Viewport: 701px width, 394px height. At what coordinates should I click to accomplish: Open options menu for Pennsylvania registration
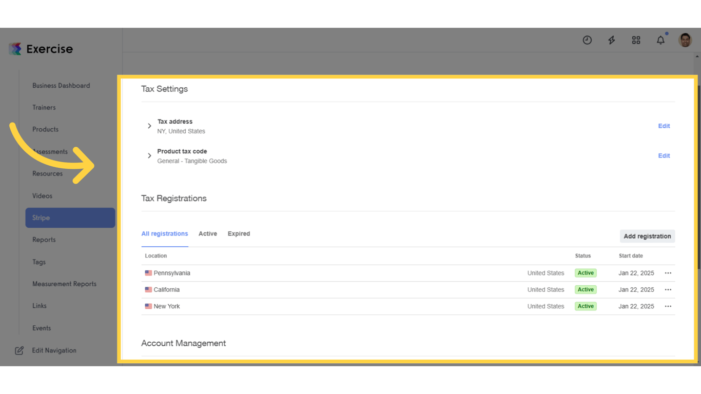(668, 272)
